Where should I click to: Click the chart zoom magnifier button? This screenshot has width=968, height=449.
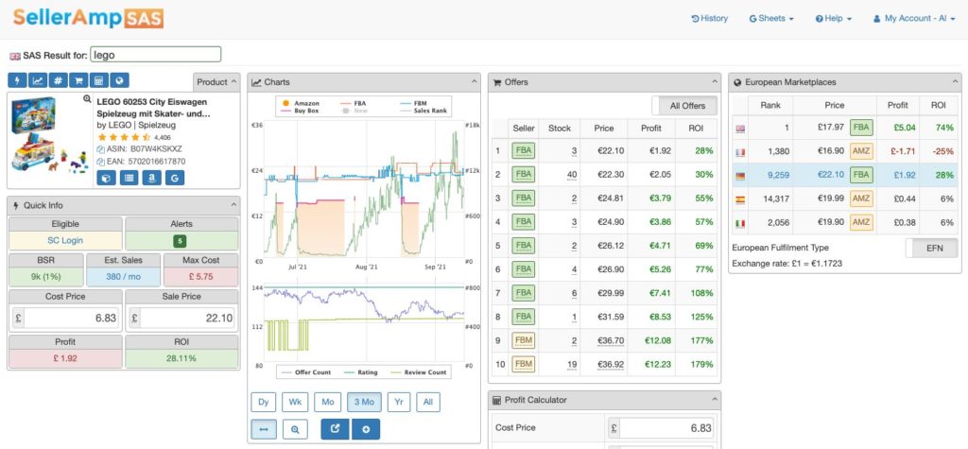pos(295,429)
